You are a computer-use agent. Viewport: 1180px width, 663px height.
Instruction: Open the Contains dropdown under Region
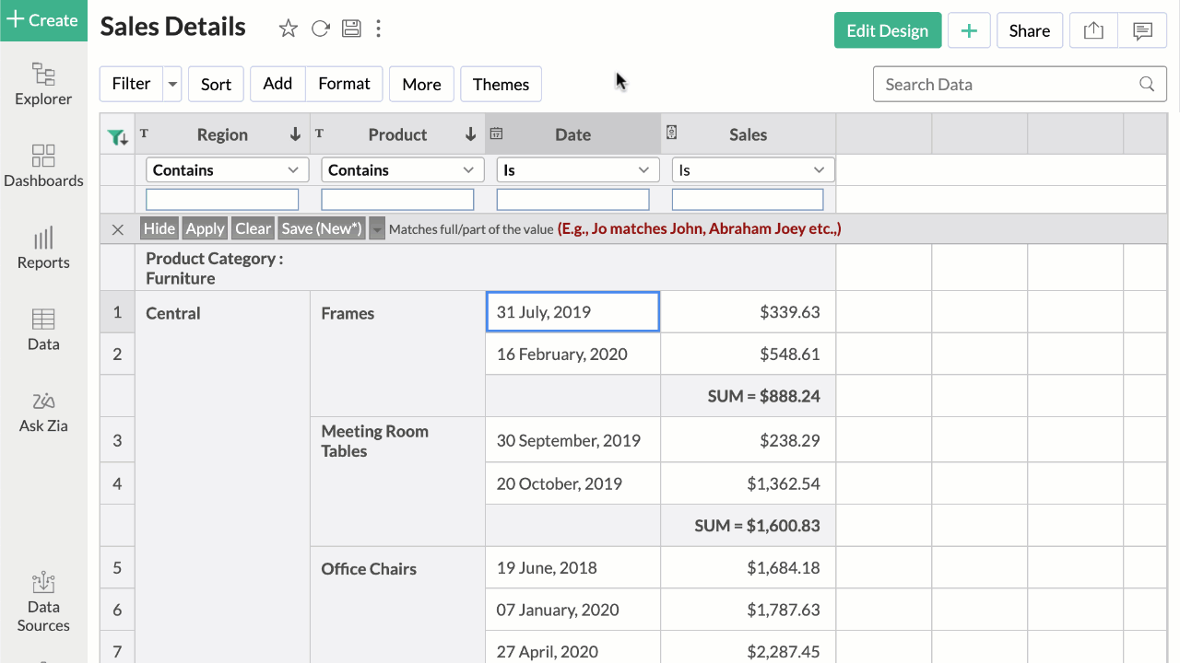(x=227, y=169)
